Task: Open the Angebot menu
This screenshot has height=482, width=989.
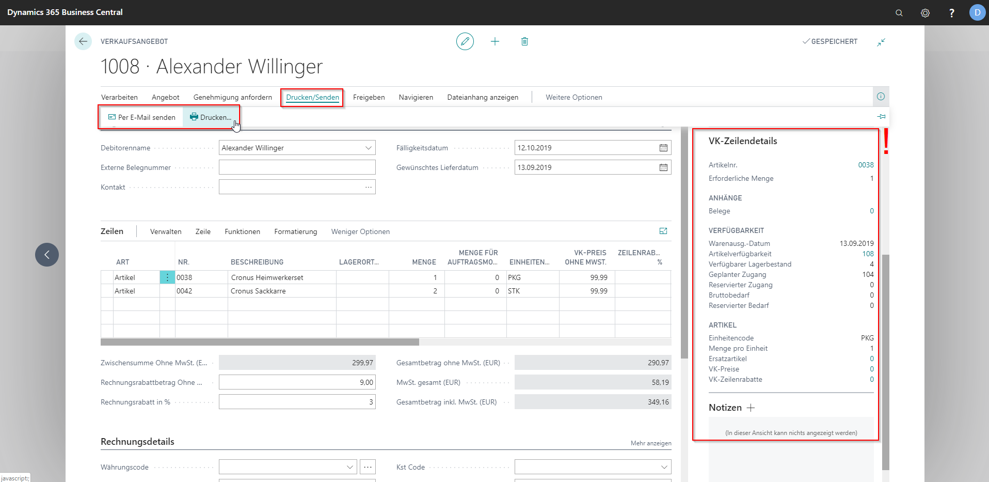Action: 166,97
